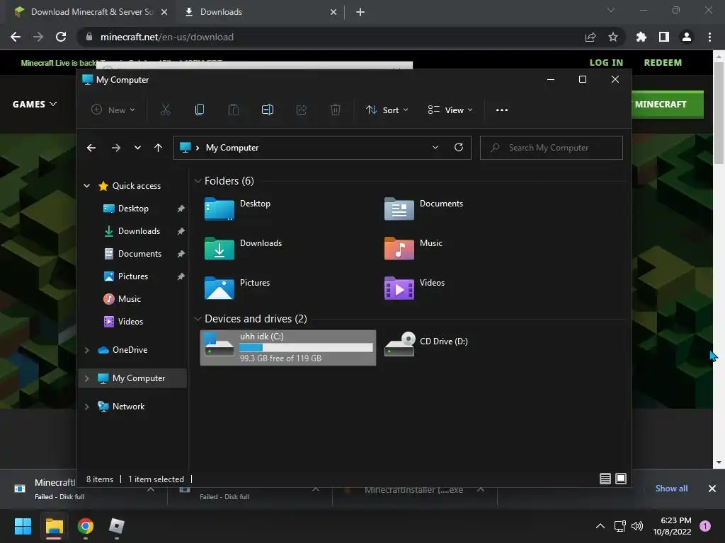The image size is (725, 543).
Task: Open the Desktop folder icon
Action: 219,209
